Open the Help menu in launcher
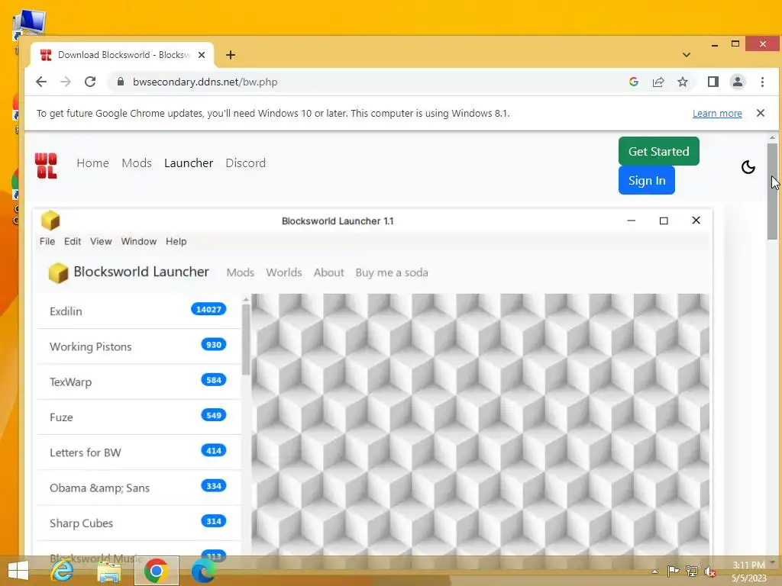782x586 pixels. coord(176,241)
